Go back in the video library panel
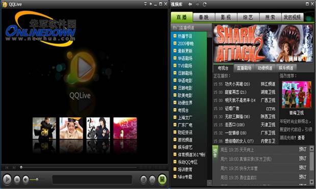The image size is (316, 189). click(x=190, y=4)
